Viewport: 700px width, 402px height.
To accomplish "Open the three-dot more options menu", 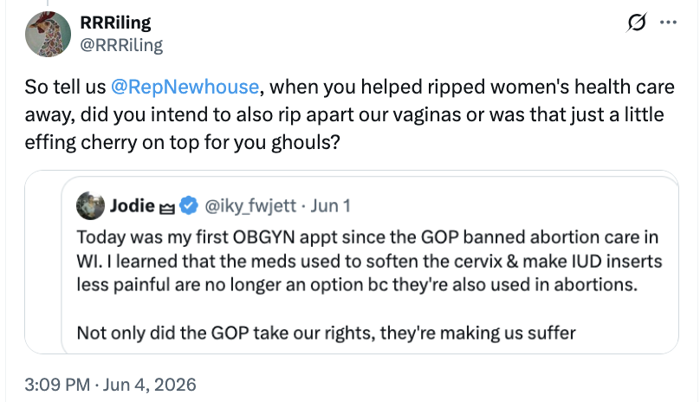I will [x=668, y=23].
